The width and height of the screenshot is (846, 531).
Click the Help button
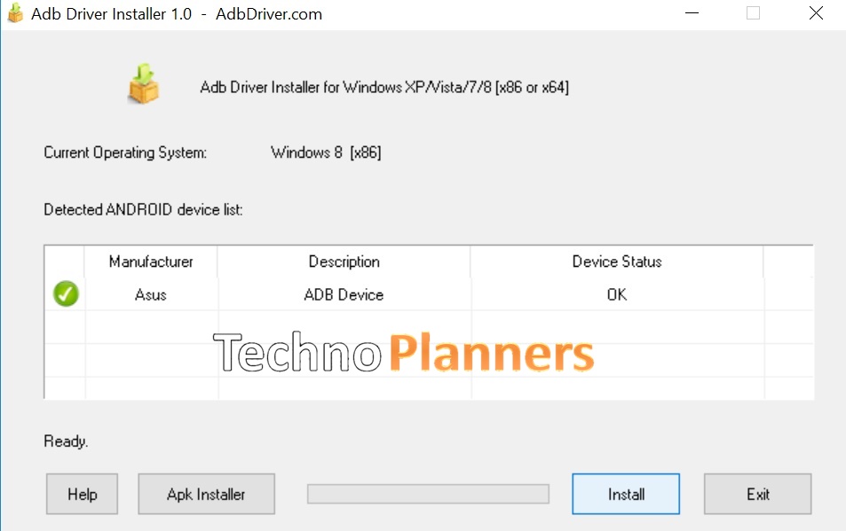pyautogui.click(x=82, y=494)
